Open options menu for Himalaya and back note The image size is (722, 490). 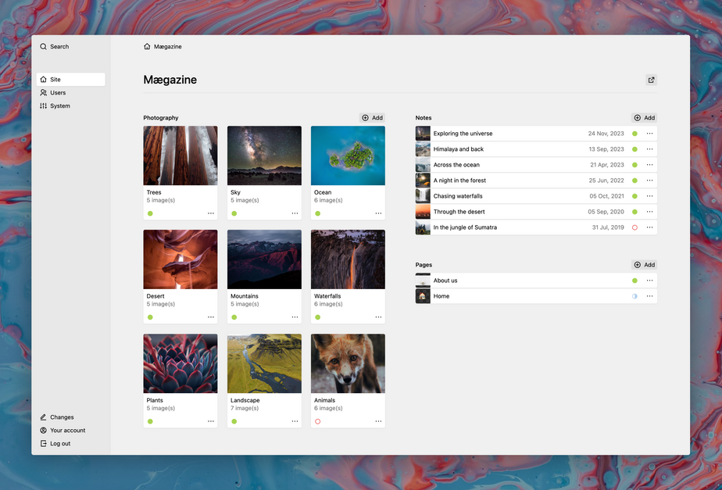(x=649, y=149)
